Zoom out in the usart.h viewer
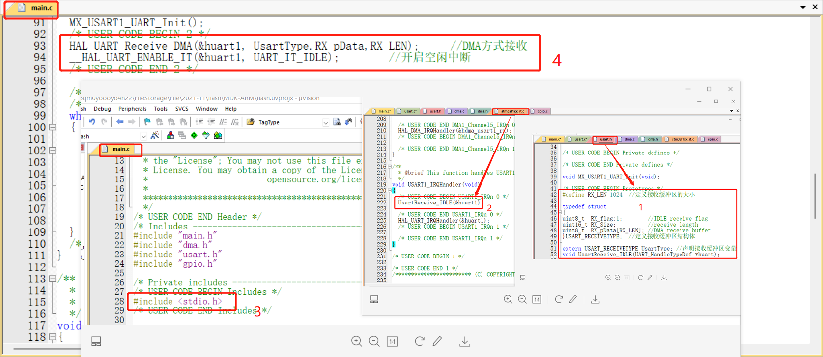Image resolution: width=823 pixels, height=357 pixels. [618, 278]
